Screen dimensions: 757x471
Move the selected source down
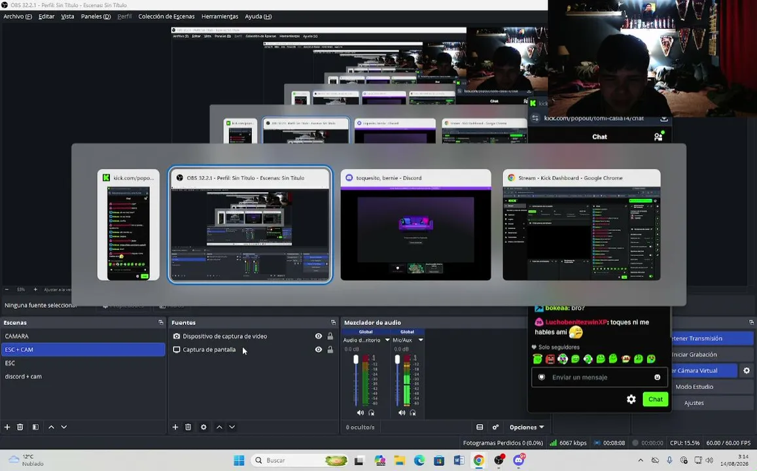(x=232, y=427)
